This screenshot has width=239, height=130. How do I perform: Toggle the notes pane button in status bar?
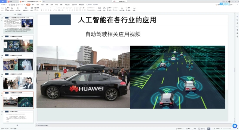[x=188, y=129]
